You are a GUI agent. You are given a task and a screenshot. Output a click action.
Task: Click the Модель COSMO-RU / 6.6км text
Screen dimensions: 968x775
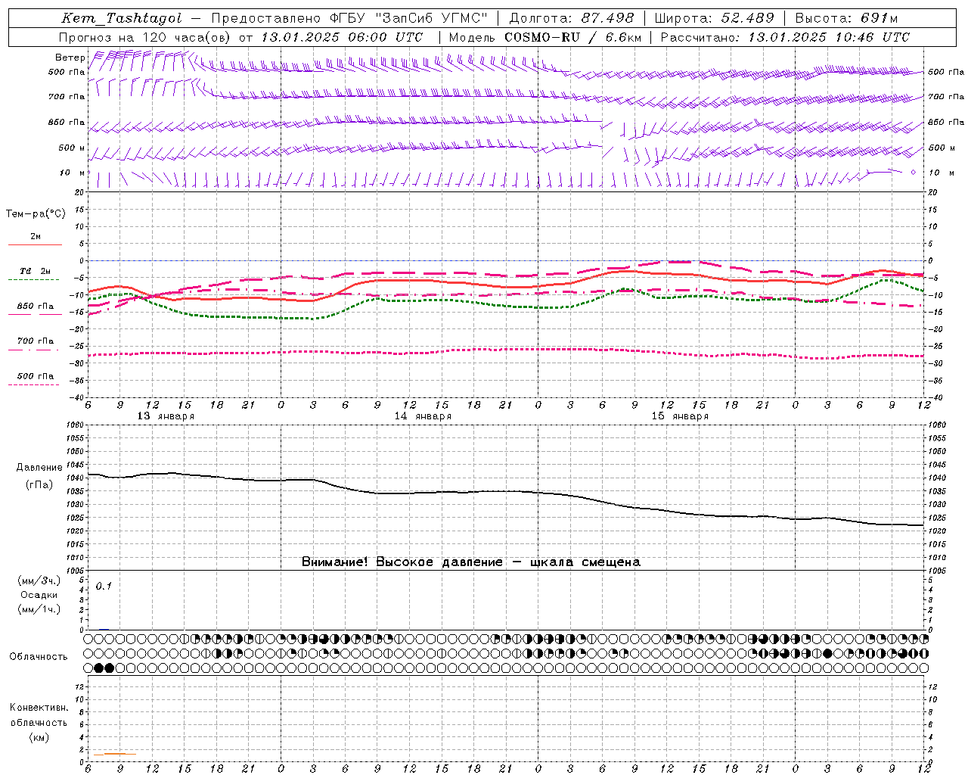click(544, 37)
